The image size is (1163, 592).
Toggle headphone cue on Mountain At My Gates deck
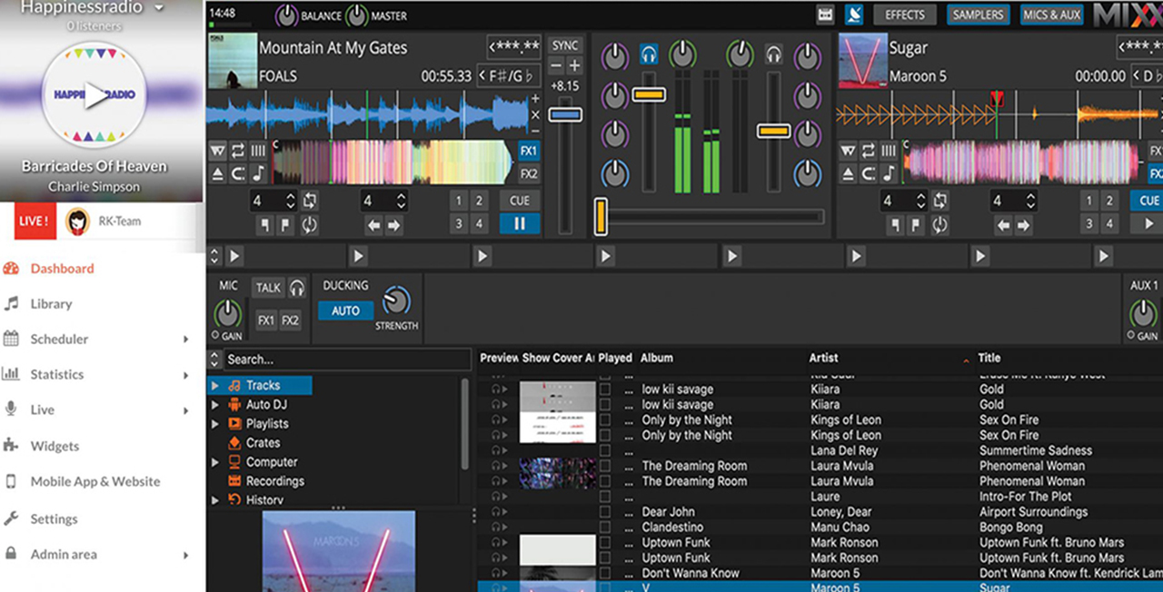(649, 54)
